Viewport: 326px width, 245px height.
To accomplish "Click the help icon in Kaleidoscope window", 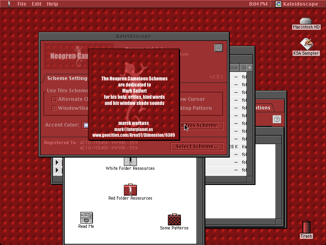I will pyautogui.click(x=218, y=48).
